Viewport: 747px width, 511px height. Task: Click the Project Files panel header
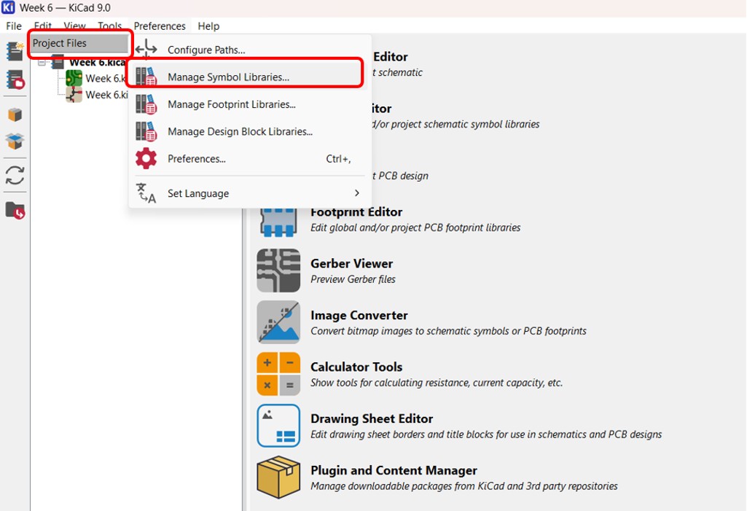79,43
